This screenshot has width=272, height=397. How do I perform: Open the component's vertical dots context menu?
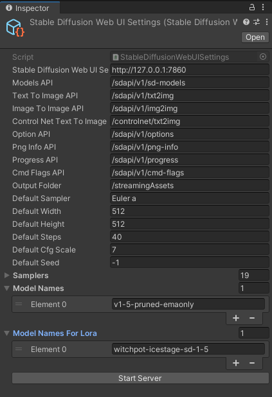pos(267,22)
